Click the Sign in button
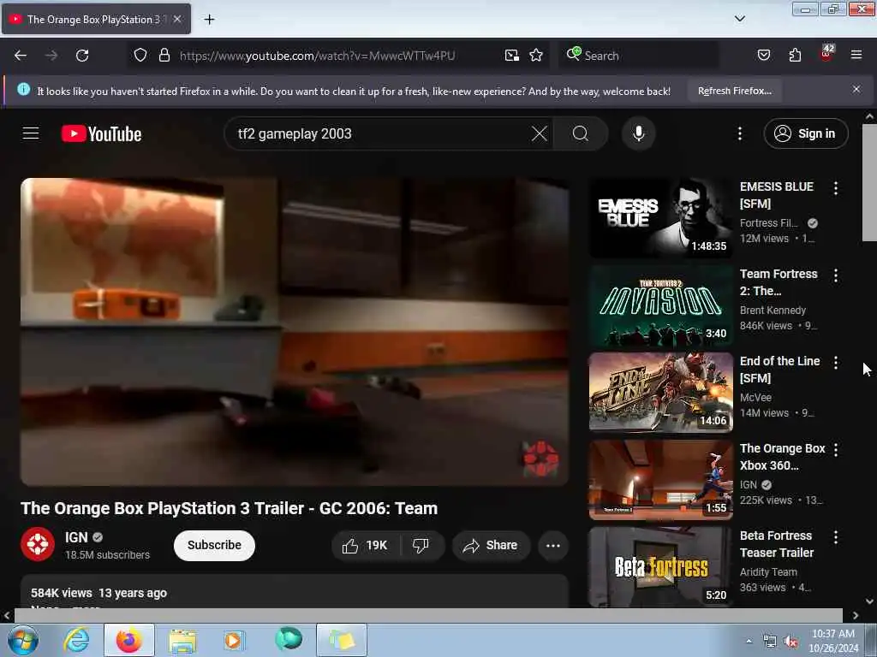Screen dimensions: 877x657 coord(805,133)
